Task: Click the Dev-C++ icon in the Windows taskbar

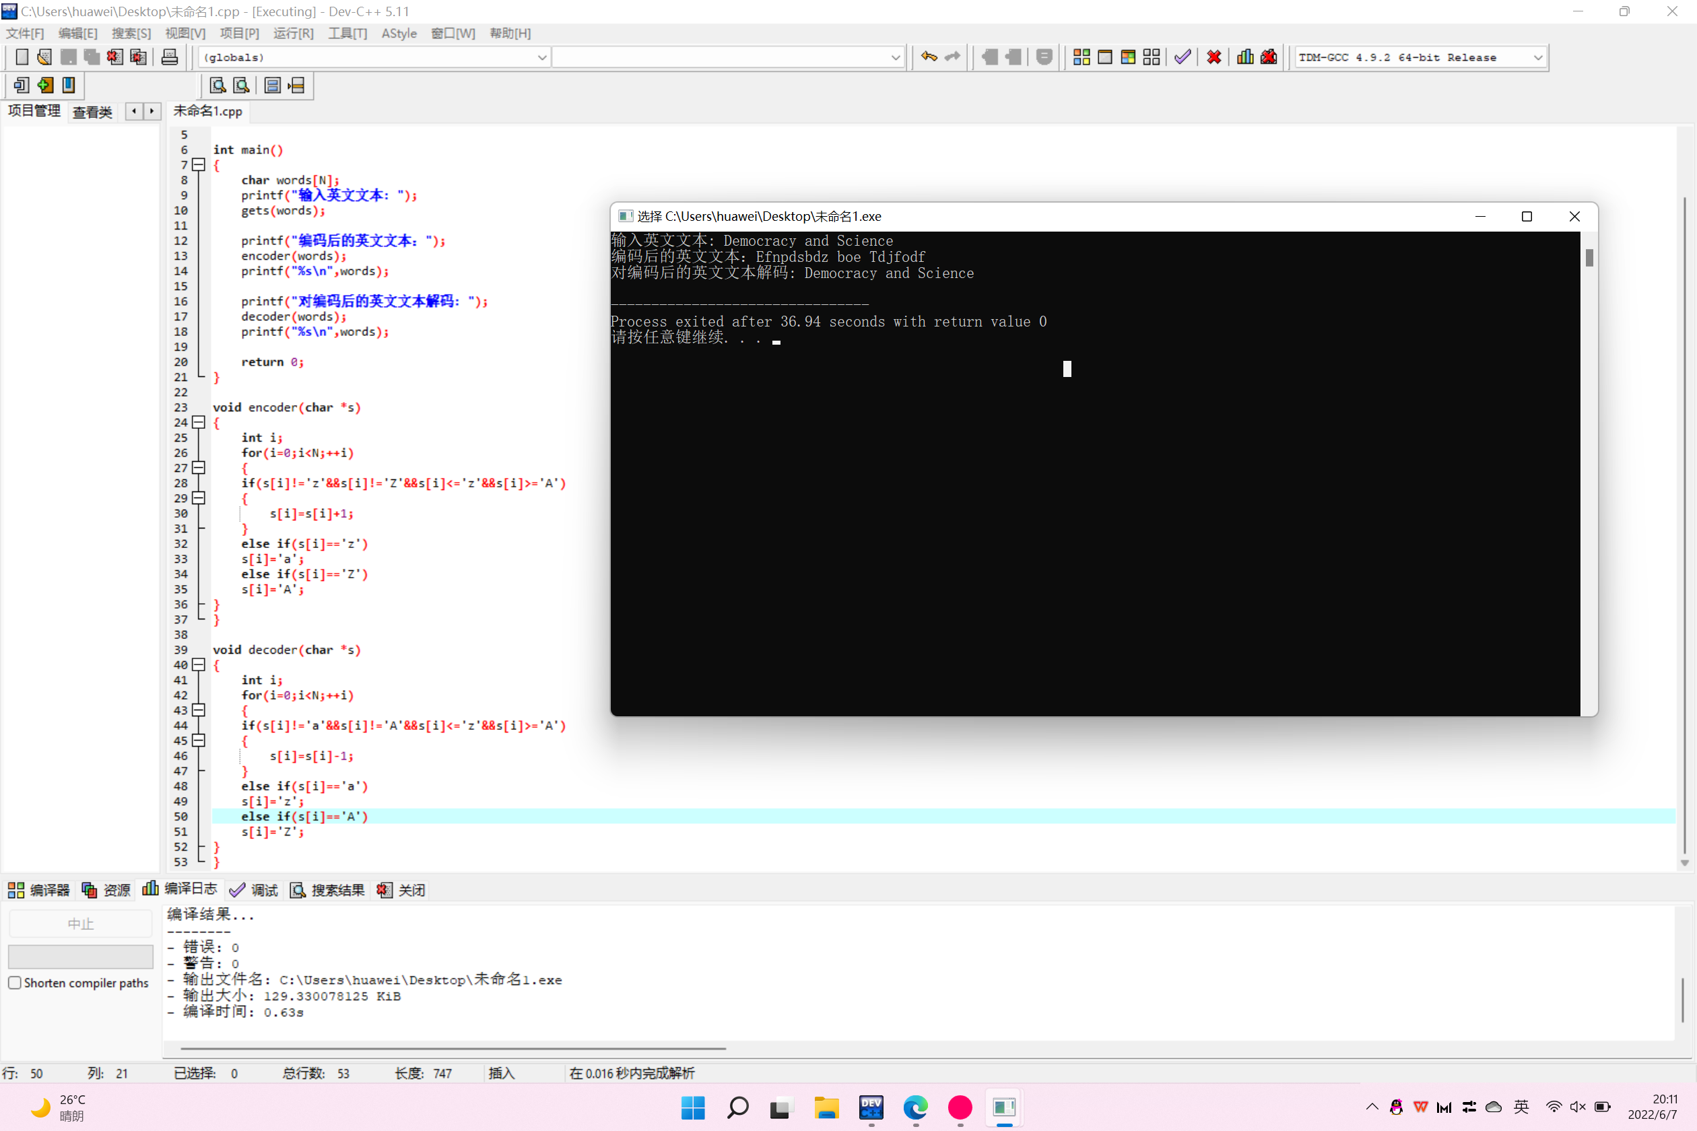Action: pyautogui.click(x=871, y=1107)
